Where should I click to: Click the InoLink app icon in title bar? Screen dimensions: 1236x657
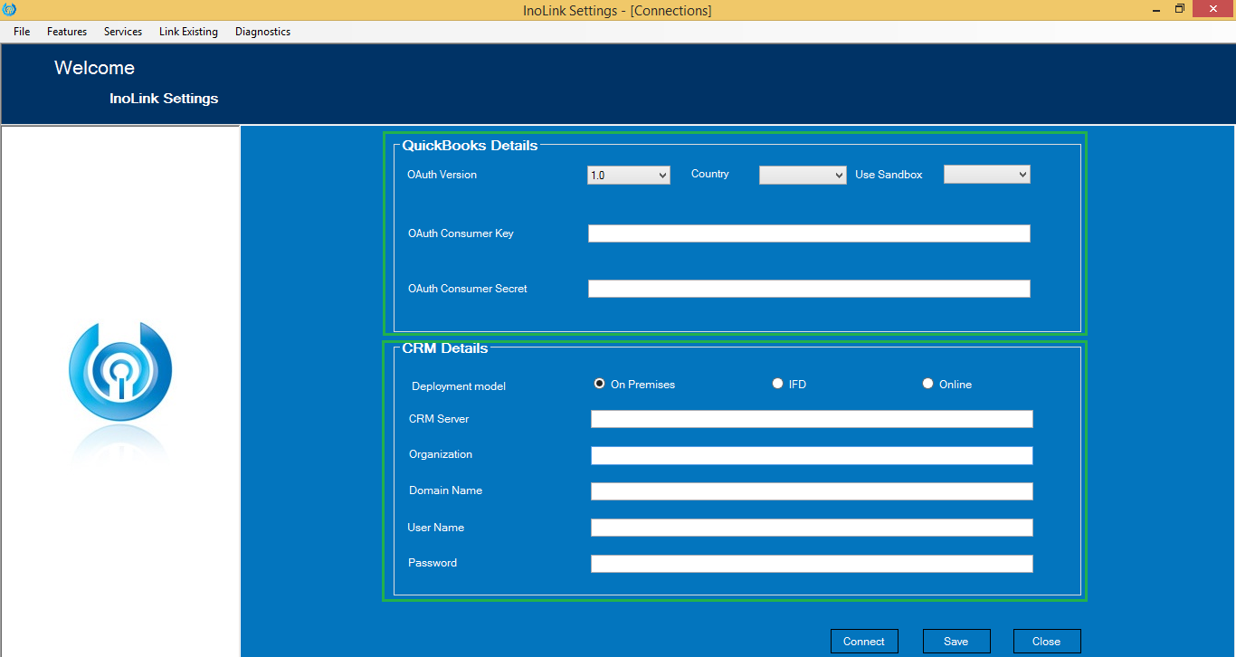coord(10,10)
